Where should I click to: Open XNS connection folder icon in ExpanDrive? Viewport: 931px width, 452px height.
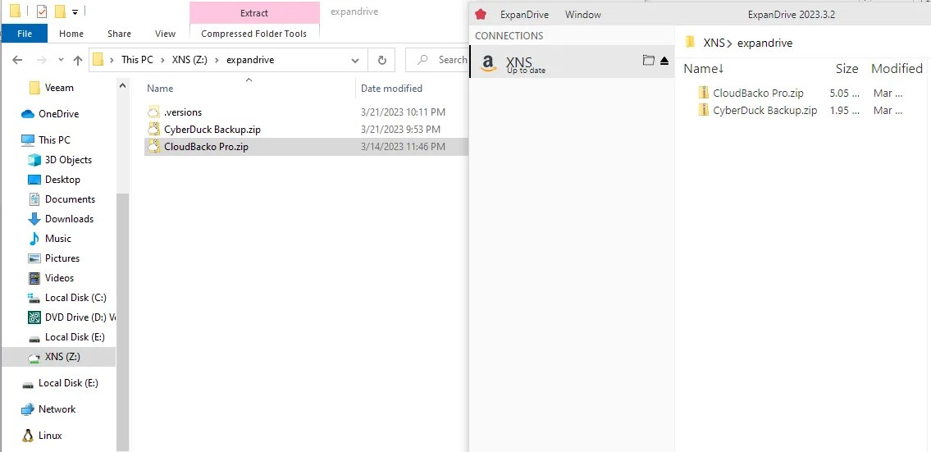648,60
